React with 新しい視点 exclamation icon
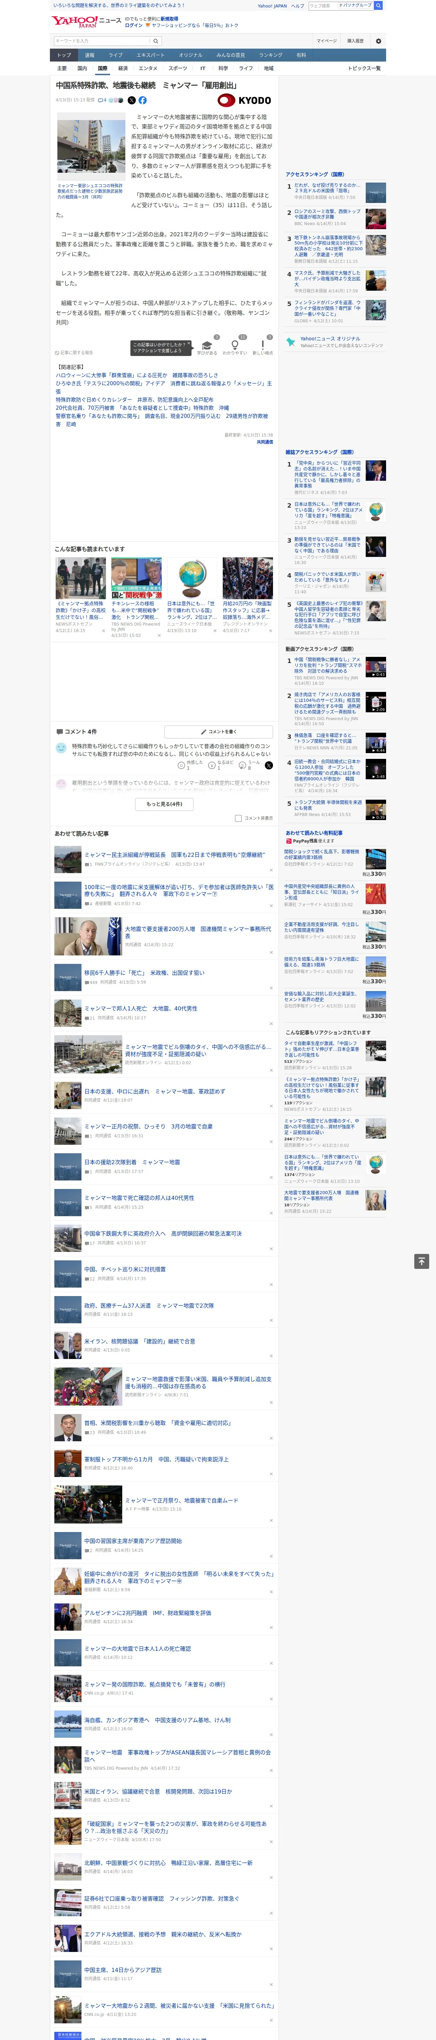Image resolution: width=436 pixels, height=2040 pixels. pos(263,345)
